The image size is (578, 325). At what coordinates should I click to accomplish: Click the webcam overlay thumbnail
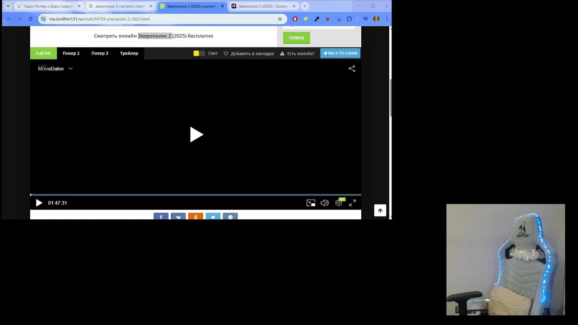point(505,260)
